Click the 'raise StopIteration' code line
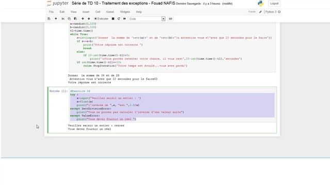This screenshot has width=330, height=185. click(135, 66)
